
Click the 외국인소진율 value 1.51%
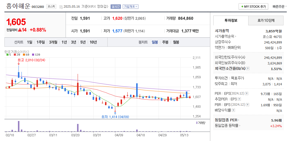(x=277, y=69)
